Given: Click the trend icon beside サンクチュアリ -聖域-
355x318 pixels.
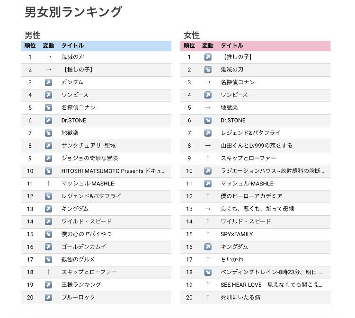Looking at the screenshot, I should 48,146.
